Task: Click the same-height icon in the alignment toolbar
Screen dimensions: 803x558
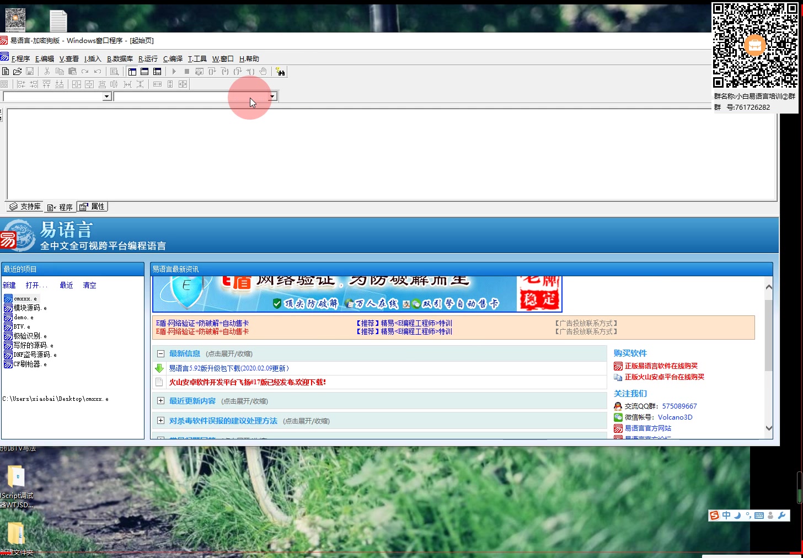Action: coord(170,84)
